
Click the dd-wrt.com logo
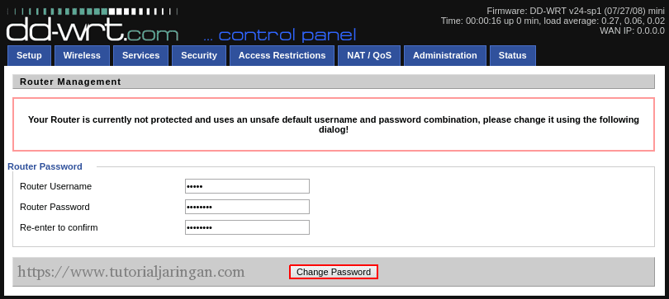[93, 30]
